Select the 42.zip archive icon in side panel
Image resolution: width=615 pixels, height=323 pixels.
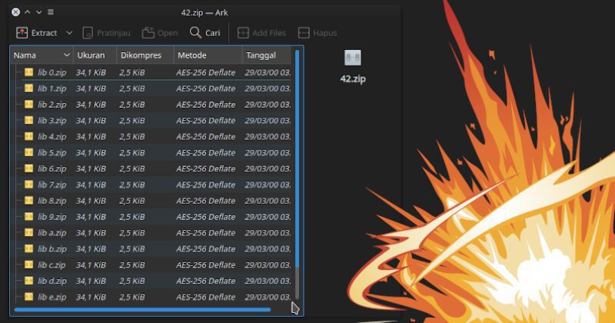click(x=353, y=58)
